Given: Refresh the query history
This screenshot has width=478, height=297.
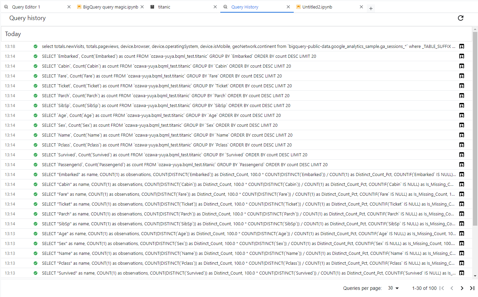Looking at the screenshot, I should click(x=461, y=18).
